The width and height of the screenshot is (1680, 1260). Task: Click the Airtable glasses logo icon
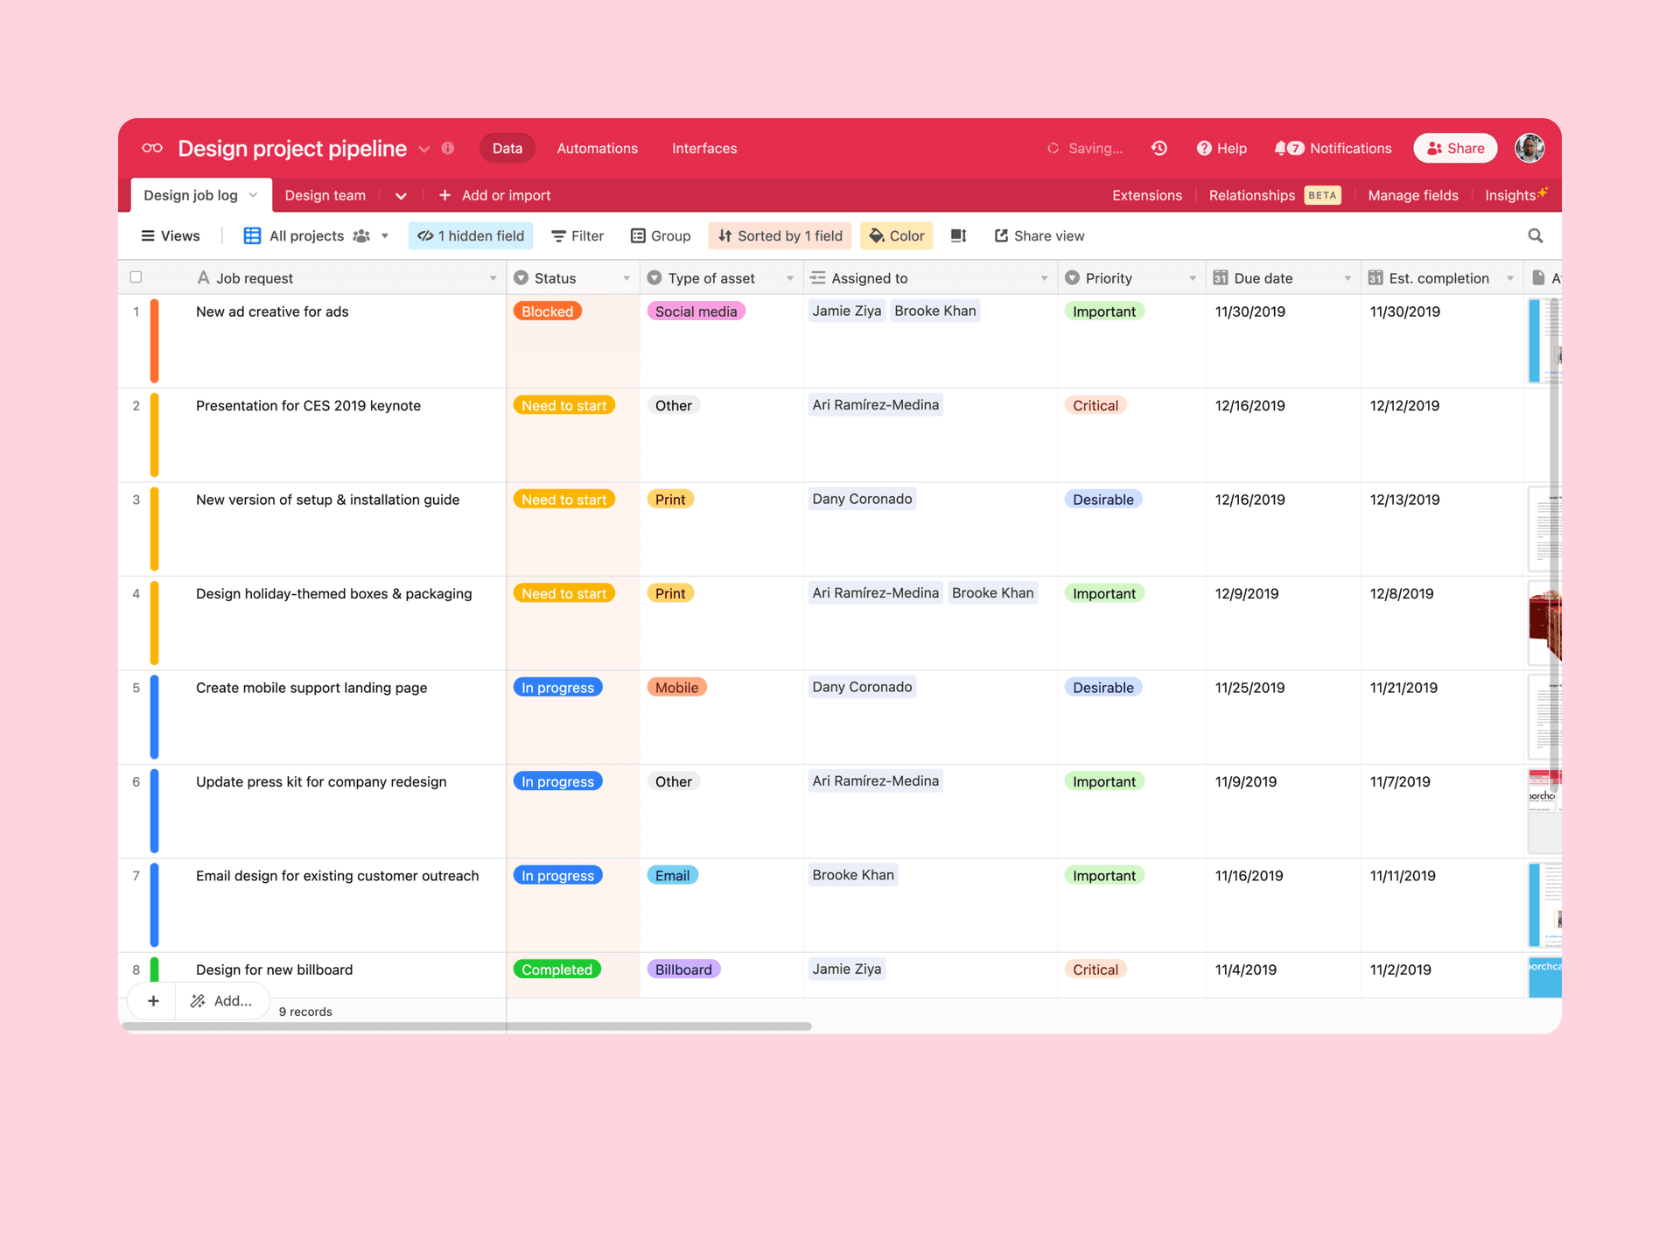(152, 148)
